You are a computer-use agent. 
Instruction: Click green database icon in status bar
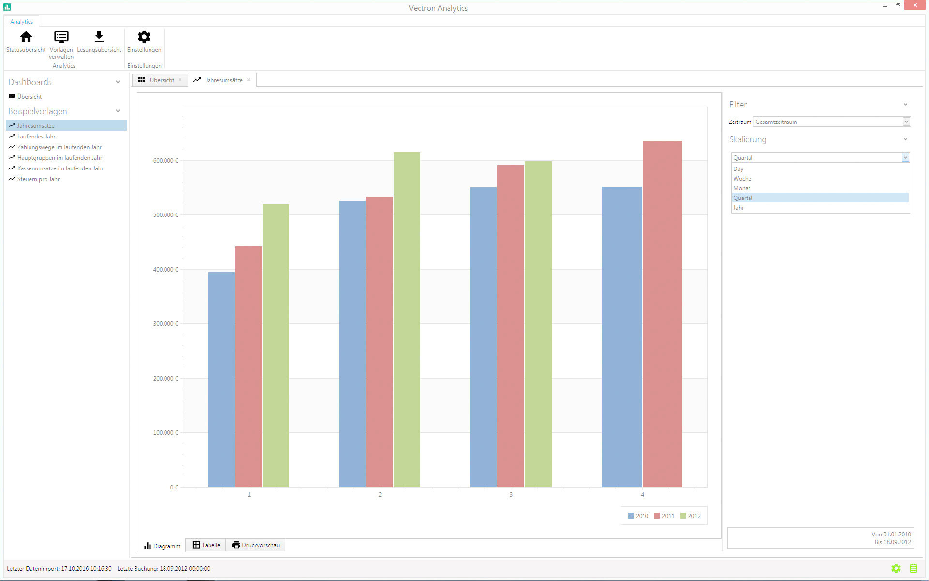click(914, 568)
